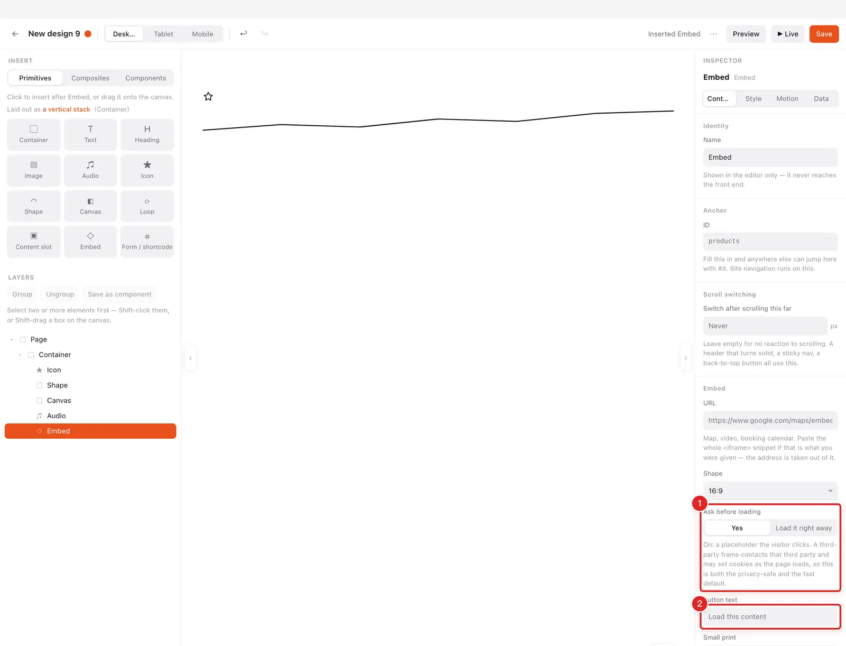Switch inspector to Style tab

(x=753, y=99)
